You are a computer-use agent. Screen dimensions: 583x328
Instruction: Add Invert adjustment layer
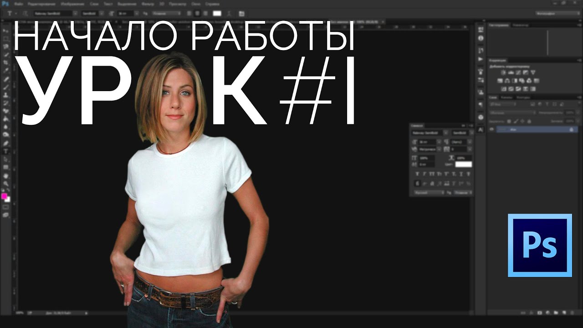[504, 89]
